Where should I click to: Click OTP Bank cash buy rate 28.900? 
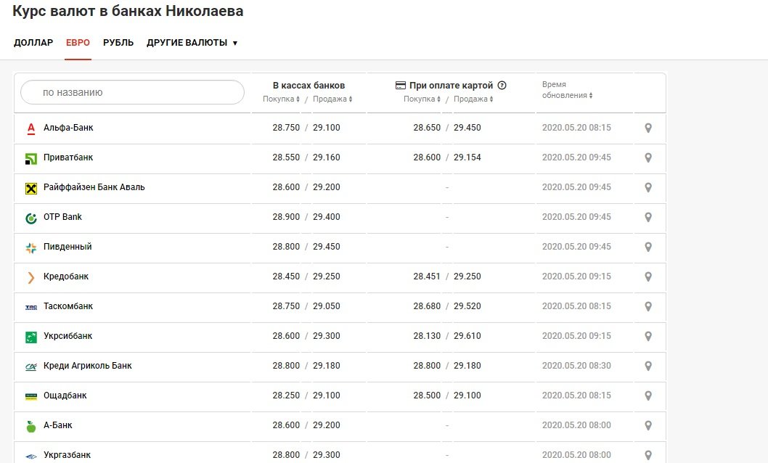pos(286,217)
